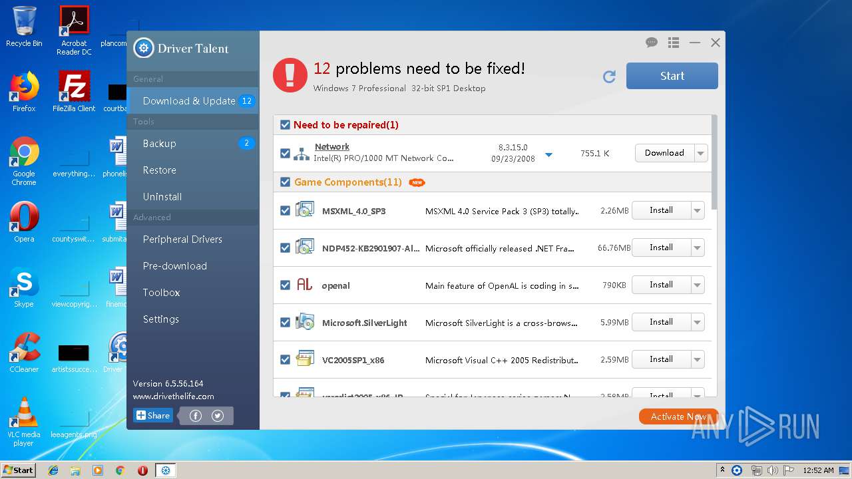Uncheck the VC2005SP1_x86 checkbox
This screenshot has height=479, width=852.
click(x=285, y=360)
